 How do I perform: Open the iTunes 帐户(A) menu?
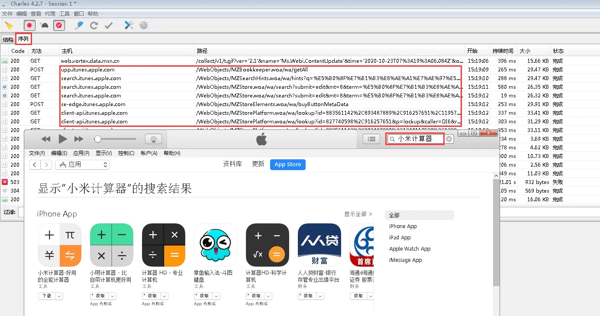(x=149, y=153)
